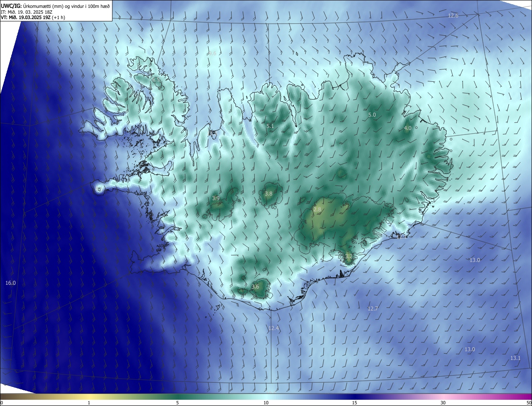Click the 2.8 value on the large Vatnajökull ice cap
Screen dimensions: 532x406
point(317,210)
